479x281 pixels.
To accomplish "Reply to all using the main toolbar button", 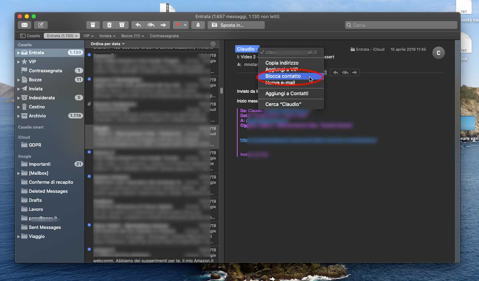I will click(151, 25).
